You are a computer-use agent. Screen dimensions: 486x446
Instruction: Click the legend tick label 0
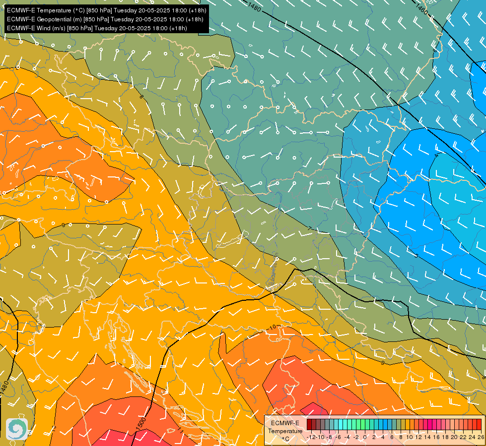click(x=364, y=437)
